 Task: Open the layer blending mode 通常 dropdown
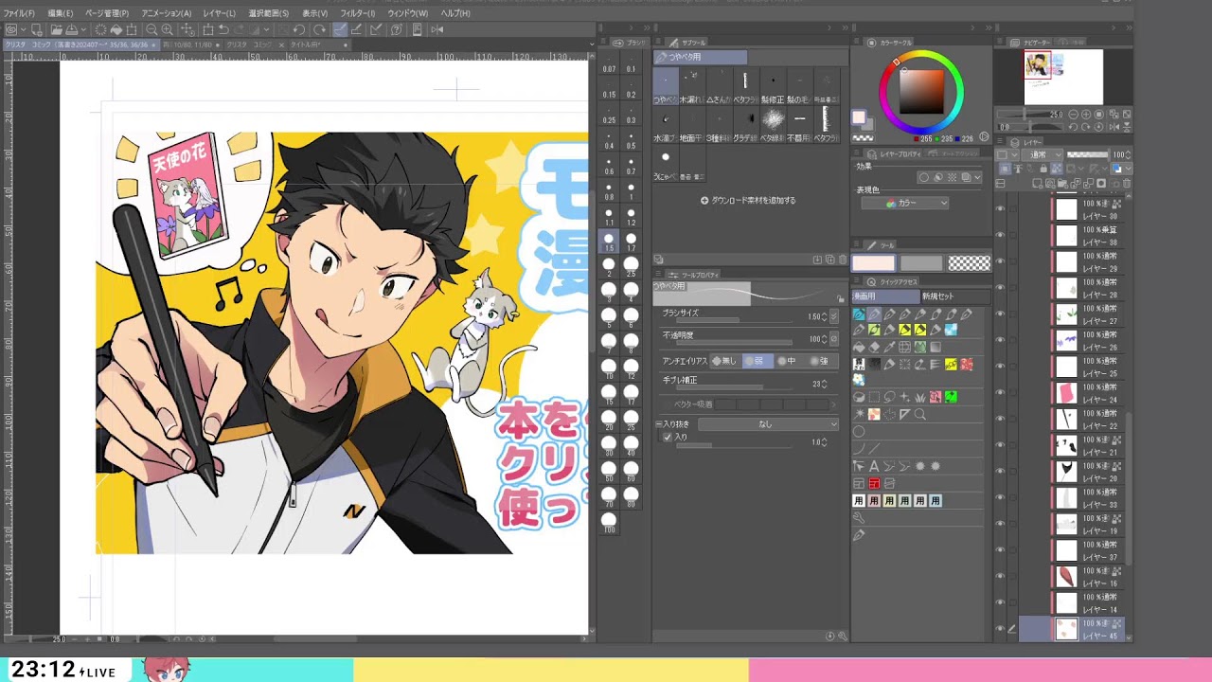coord(1043,154)
